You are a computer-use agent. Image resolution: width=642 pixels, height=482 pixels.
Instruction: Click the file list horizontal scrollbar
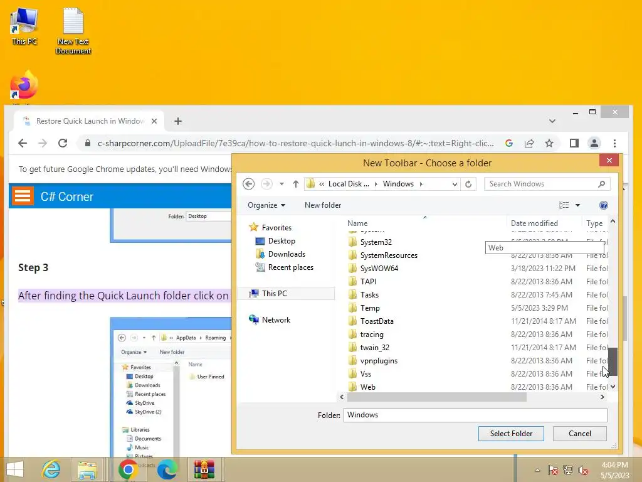coord(436,397)
